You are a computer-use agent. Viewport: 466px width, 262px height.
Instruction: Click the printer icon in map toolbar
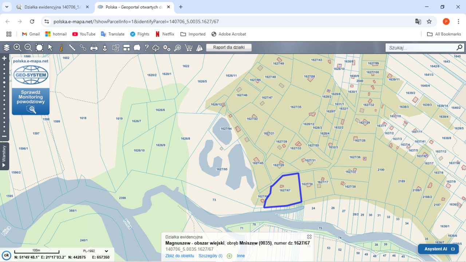[94, 47]
